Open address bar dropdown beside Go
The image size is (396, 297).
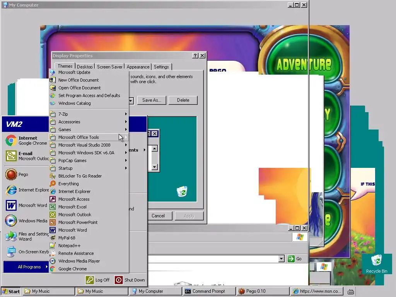pos(282,259)
